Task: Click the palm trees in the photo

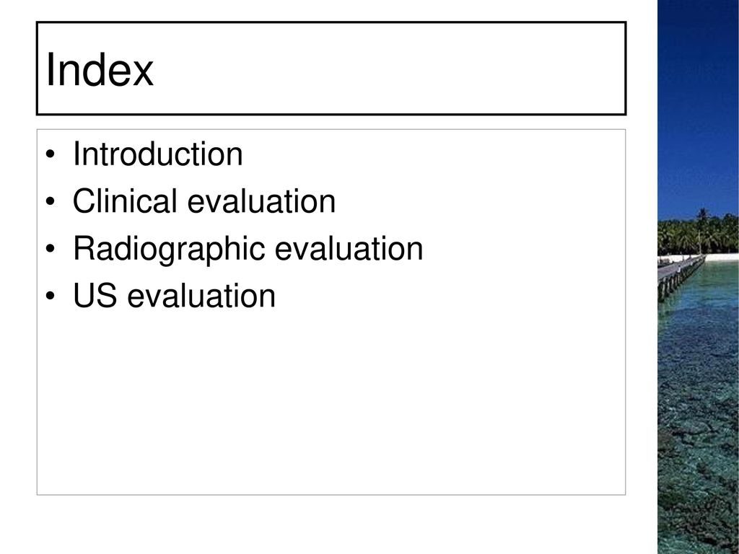Action: click(x=698, y=234)
